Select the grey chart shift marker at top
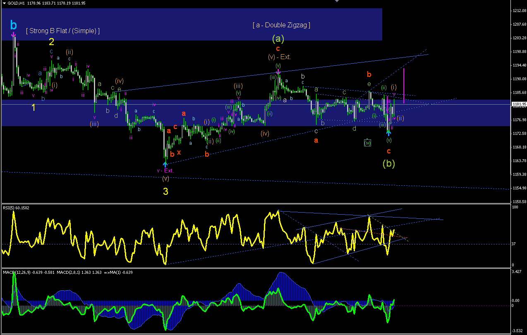The image size is (527, 335). [x=336, y=1]
